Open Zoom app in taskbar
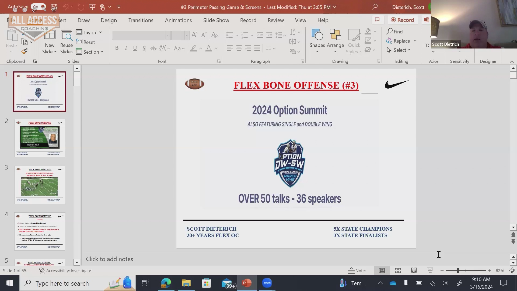This screenshot has width=517, height=291. click(x=267, y=283)
